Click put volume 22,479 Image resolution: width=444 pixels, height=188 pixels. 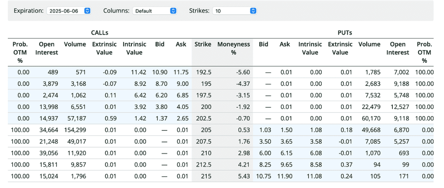(371, 107)
